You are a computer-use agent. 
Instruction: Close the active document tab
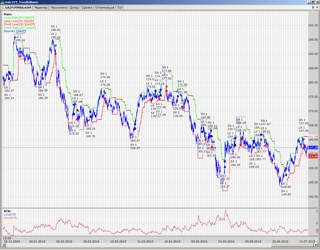pyautogui.click(x=317, y=8)
